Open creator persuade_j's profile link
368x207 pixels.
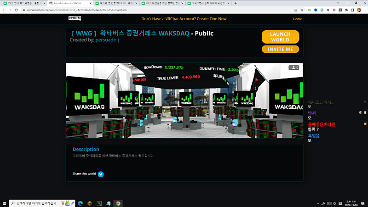[x=107, y=40]
